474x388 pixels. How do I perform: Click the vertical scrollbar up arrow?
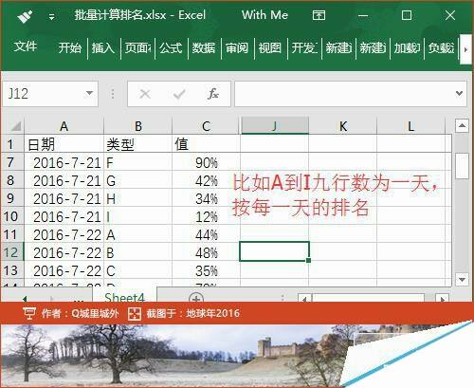(462, 126)
